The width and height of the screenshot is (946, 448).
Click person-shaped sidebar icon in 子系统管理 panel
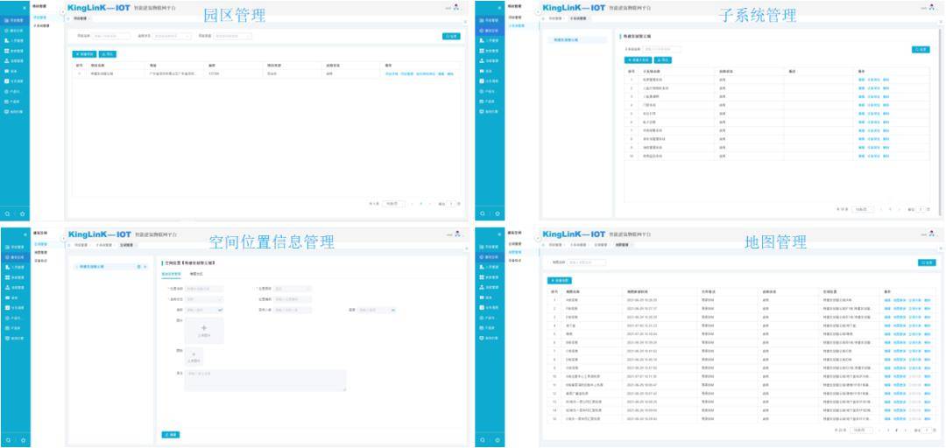(x=482, y=40)
